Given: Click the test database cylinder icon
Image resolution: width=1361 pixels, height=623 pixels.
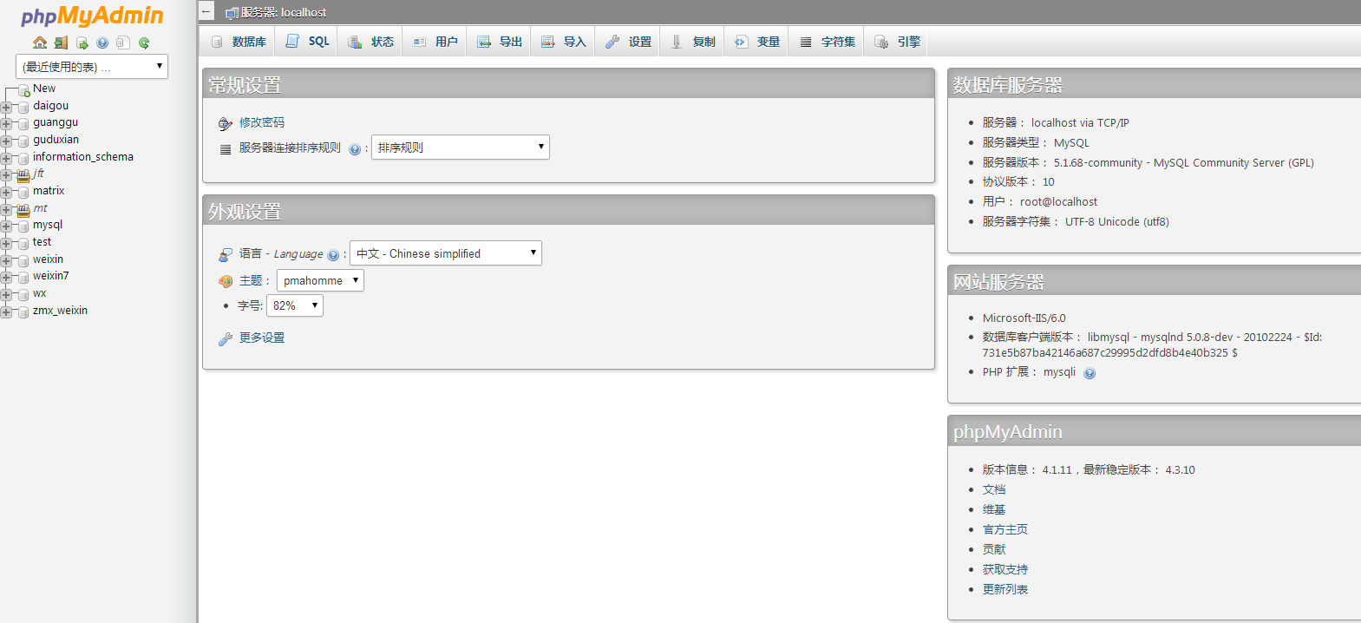Looking at the screenshot, I should point(23,243).
